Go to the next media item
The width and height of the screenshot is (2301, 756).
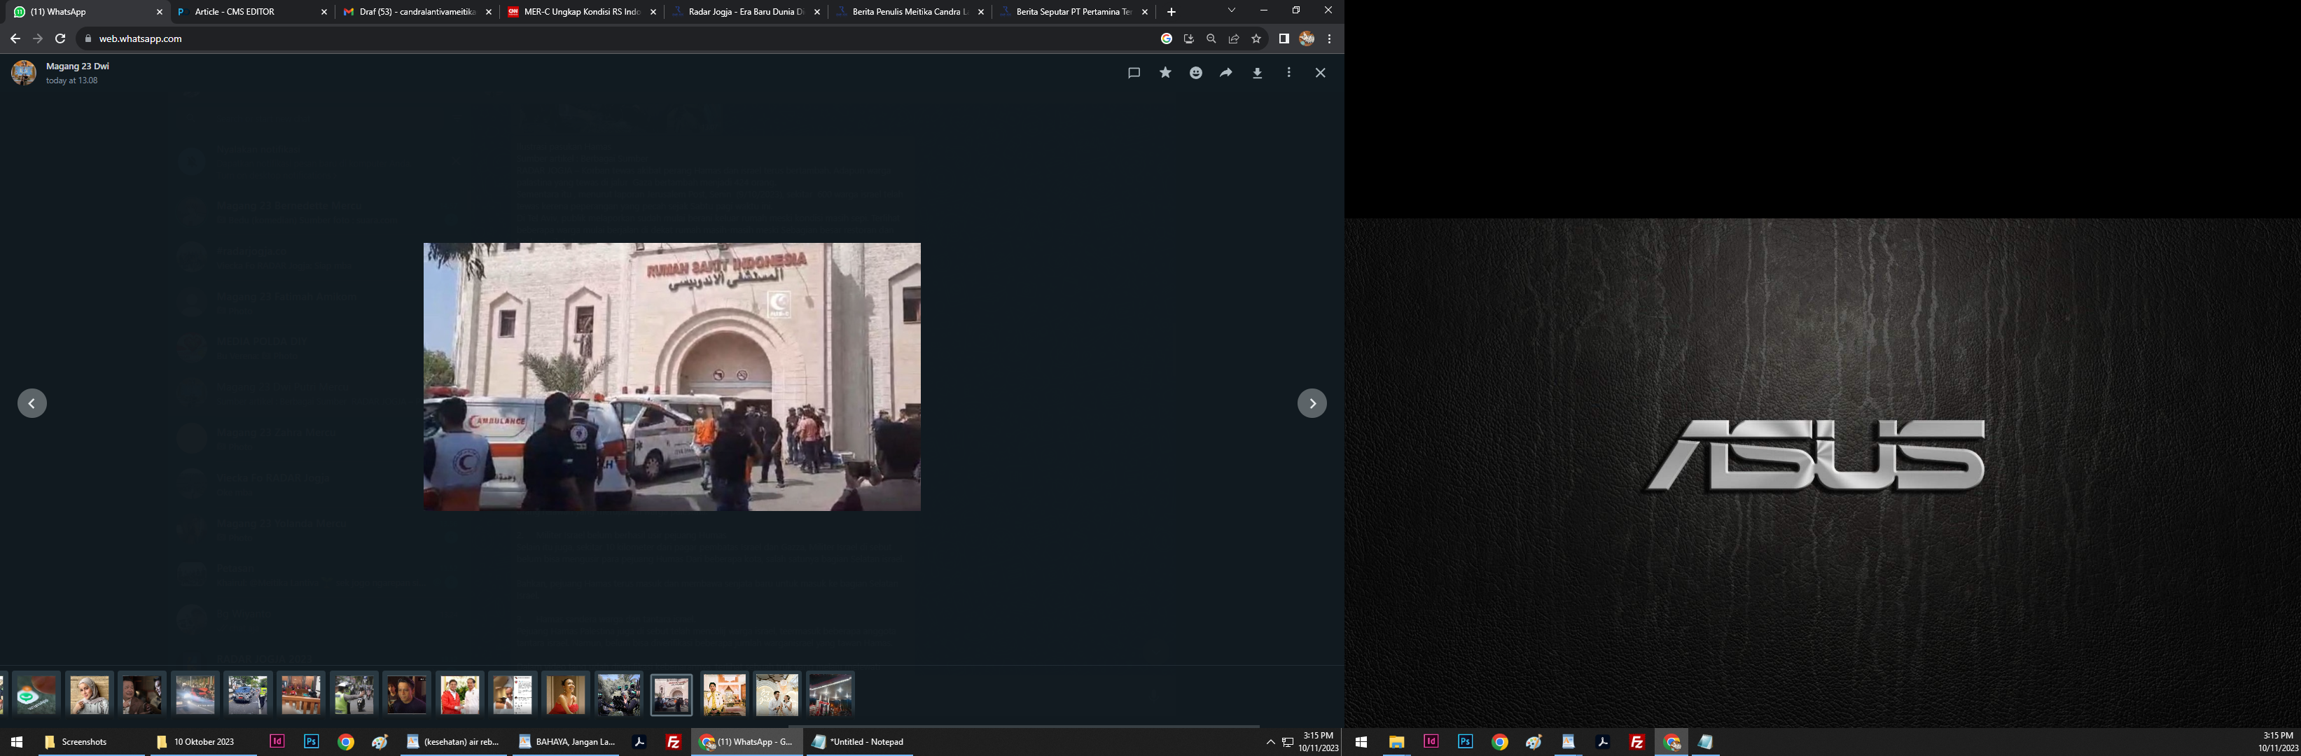(x=1312, y=403)
